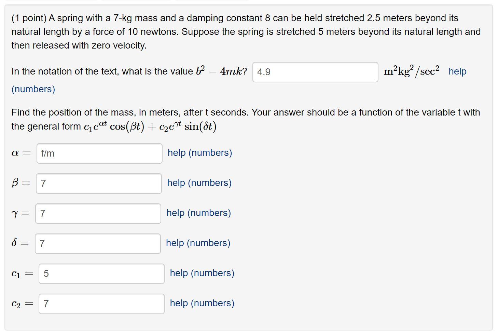This screenshot has width=498, height=336.
Task: Click the help link after the m²kg²/sec² units
Action: pyautogui.click(x=457, y=71)
